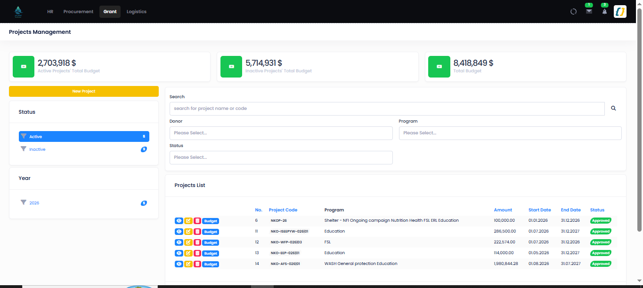The image size is (643, 288).
Task: Delete project NKO-AFS-026|01 trash icon
Action: point(197,264)
